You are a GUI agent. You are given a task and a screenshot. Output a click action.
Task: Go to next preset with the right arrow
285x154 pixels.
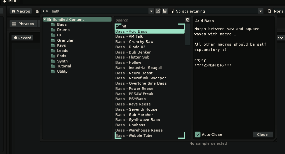[x=47, y=11]
